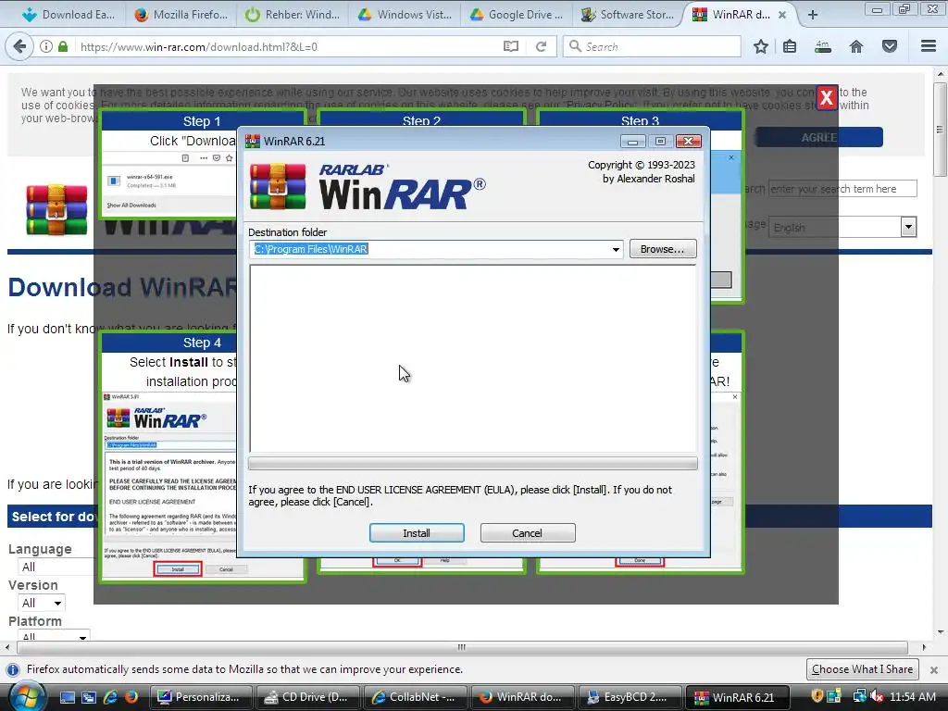This screenshot has height=711, width=948.
Task: Click the Firefox back arrow button
Action: click(19, 46)
